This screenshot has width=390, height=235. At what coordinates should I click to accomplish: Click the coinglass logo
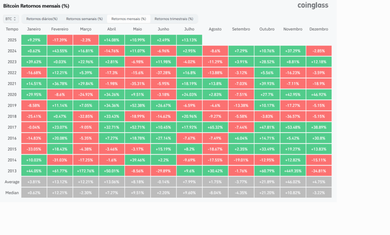(x=313, y=5)
